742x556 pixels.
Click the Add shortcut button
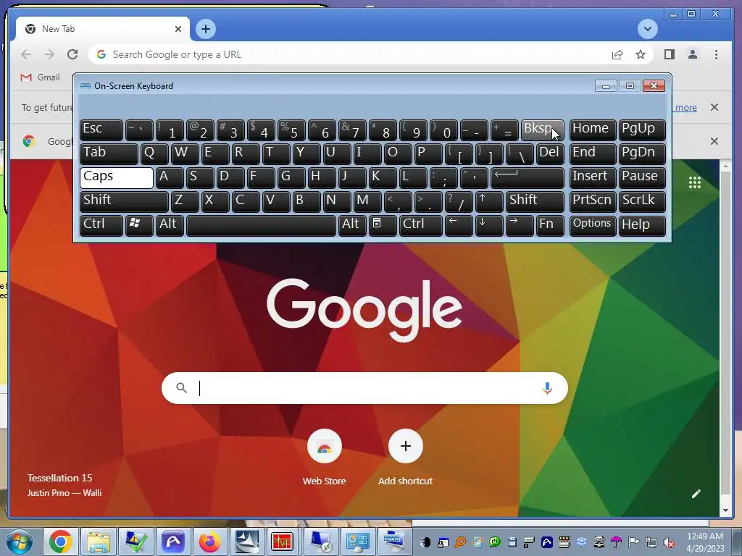click(405, 458)
